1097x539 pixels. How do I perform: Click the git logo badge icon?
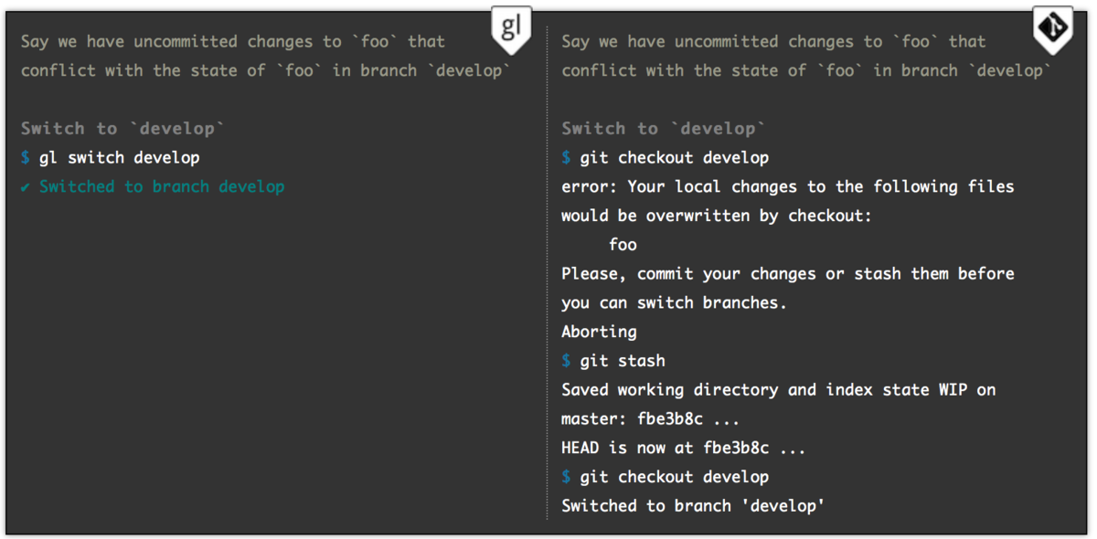1051,28
